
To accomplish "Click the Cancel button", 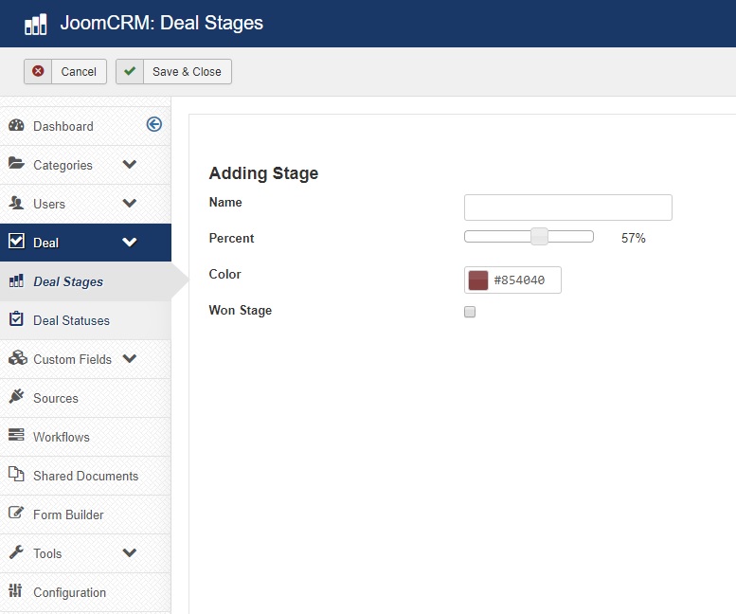I will pos(65,71).
